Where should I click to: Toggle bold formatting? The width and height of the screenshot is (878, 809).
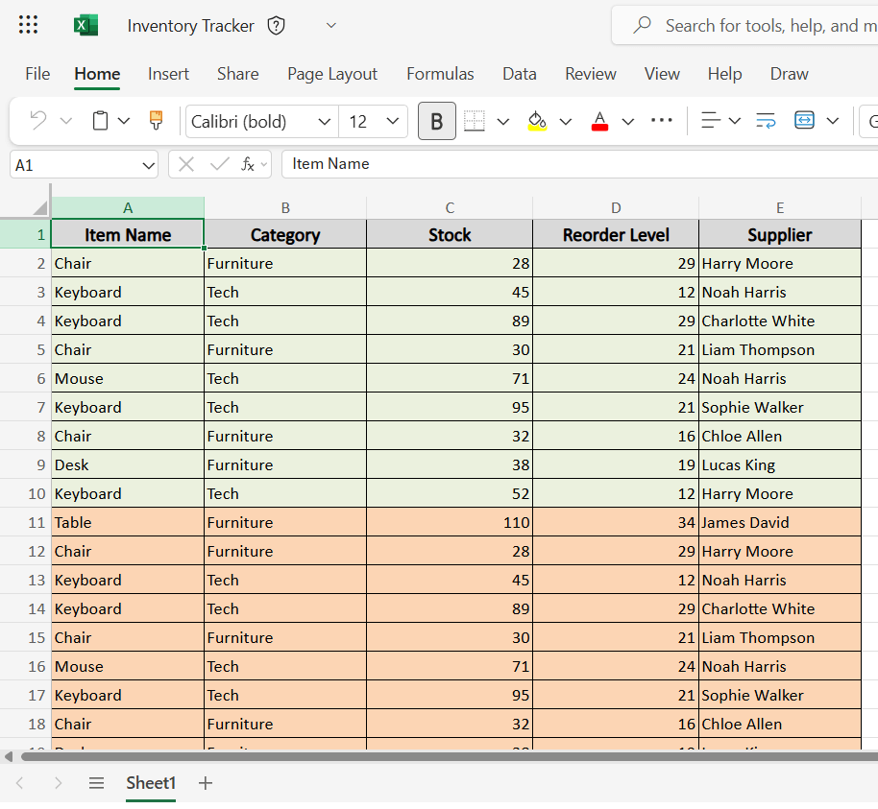point(437,121)
